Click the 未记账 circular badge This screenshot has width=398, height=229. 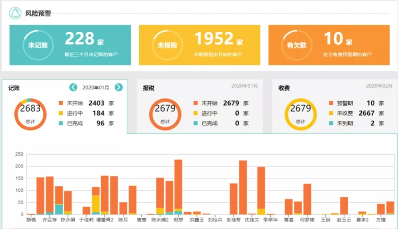(38, 45)
